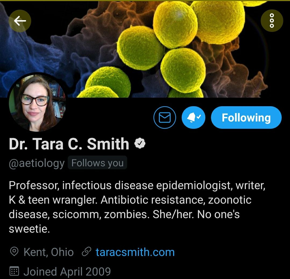Select the Kent, Ohio location text
290x279 pixels.
tap(49, 252)
